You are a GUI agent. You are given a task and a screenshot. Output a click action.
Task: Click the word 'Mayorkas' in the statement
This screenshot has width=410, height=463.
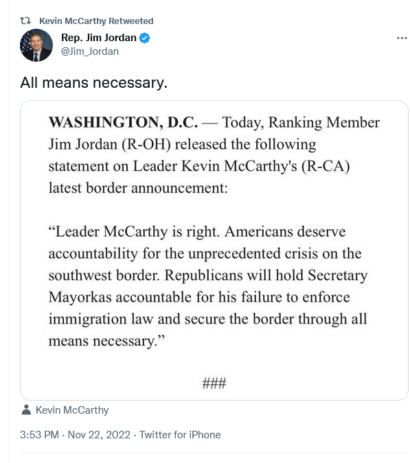(x=80, y=297)
